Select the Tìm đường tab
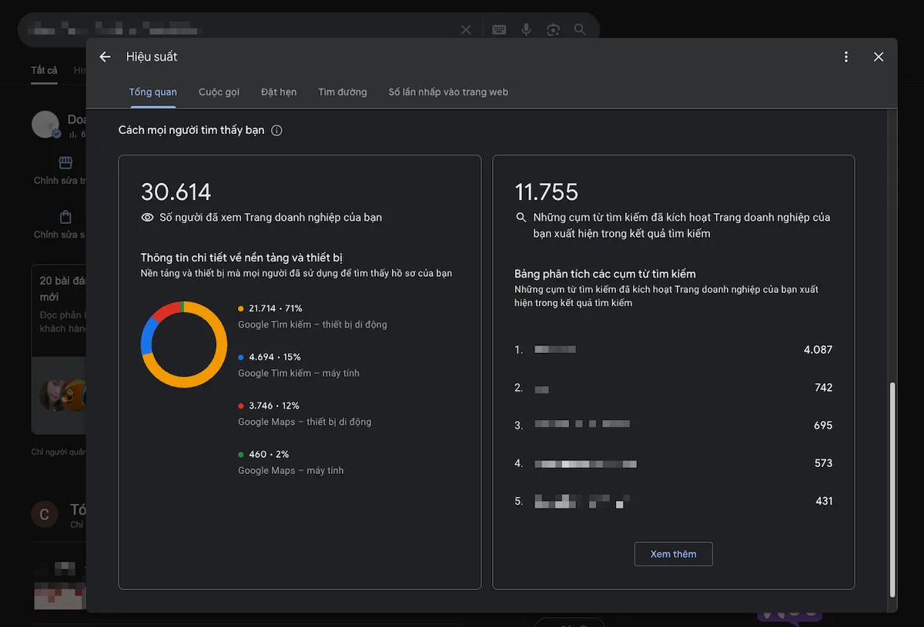Image resolution: width=924 pixels, height=627 pixels. click(343, 92)
